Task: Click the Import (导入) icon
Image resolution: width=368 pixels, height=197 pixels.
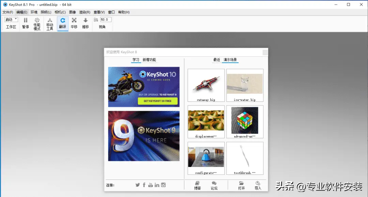Action: click(x=258, y=183)
